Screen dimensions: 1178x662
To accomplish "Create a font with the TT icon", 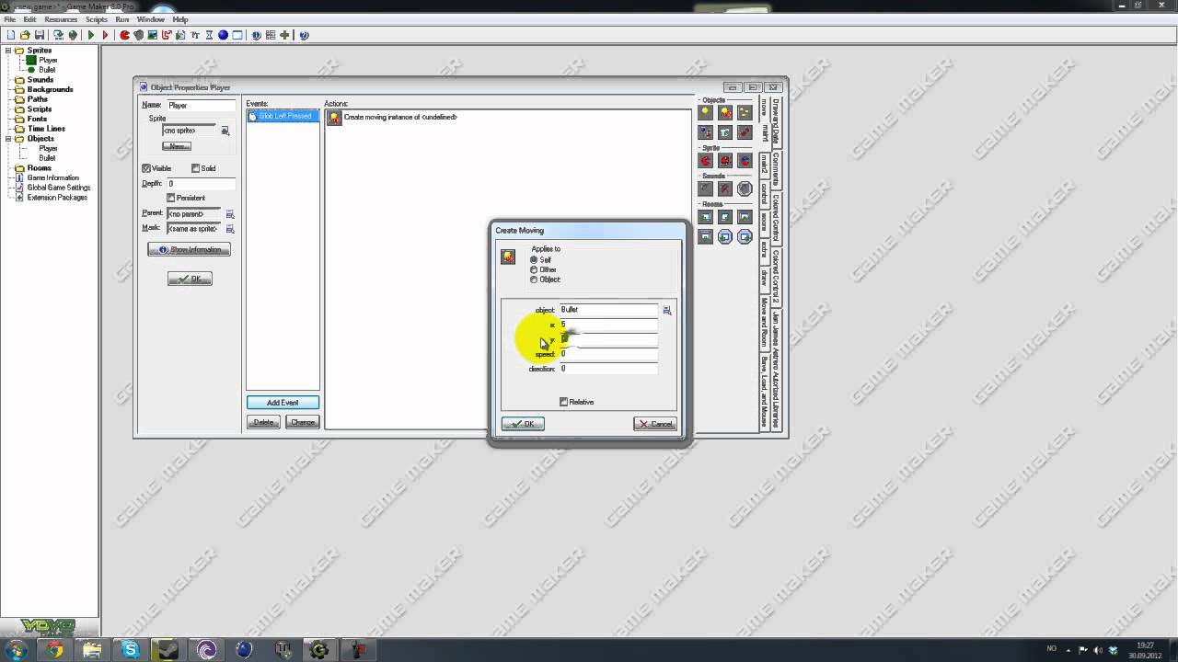I will coord(195,35).
